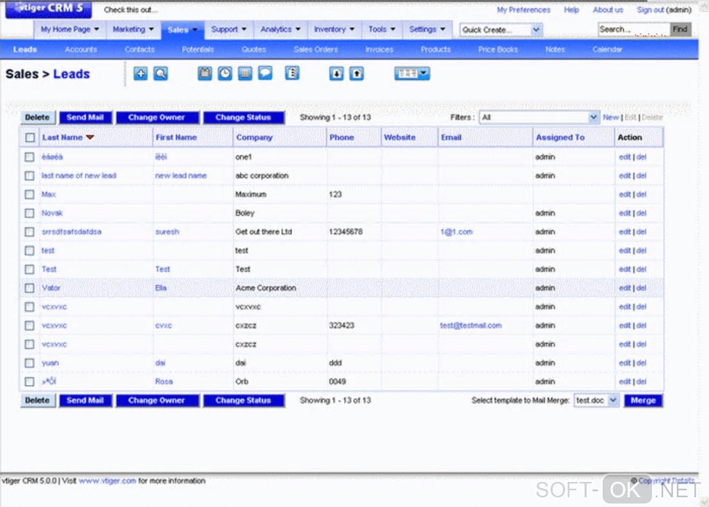
Task: Open the all-menu grid dropdown icon
Action: click(412, 73)
